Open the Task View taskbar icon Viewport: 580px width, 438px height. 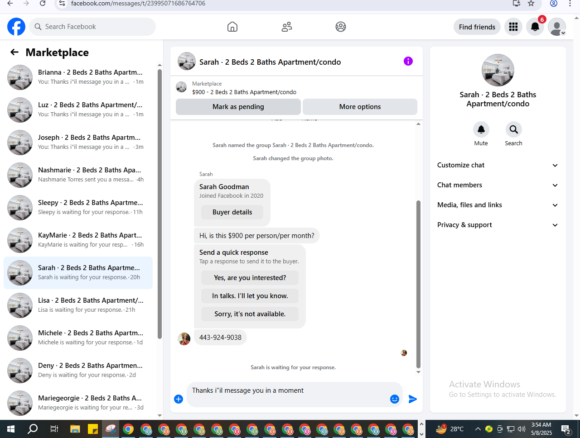click(x=54, y=429)
